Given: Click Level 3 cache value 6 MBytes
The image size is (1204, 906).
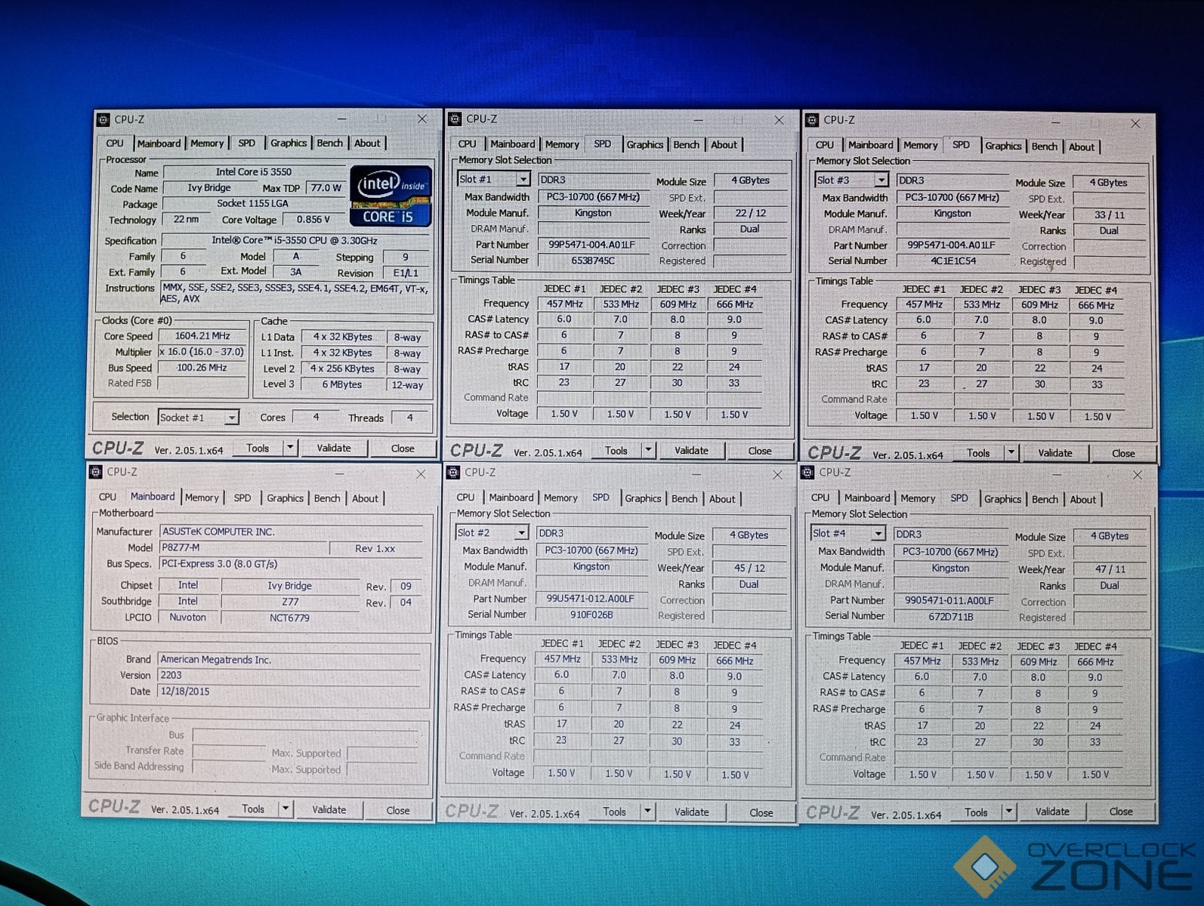Looking at the screenshot, I should coord(342,385).
